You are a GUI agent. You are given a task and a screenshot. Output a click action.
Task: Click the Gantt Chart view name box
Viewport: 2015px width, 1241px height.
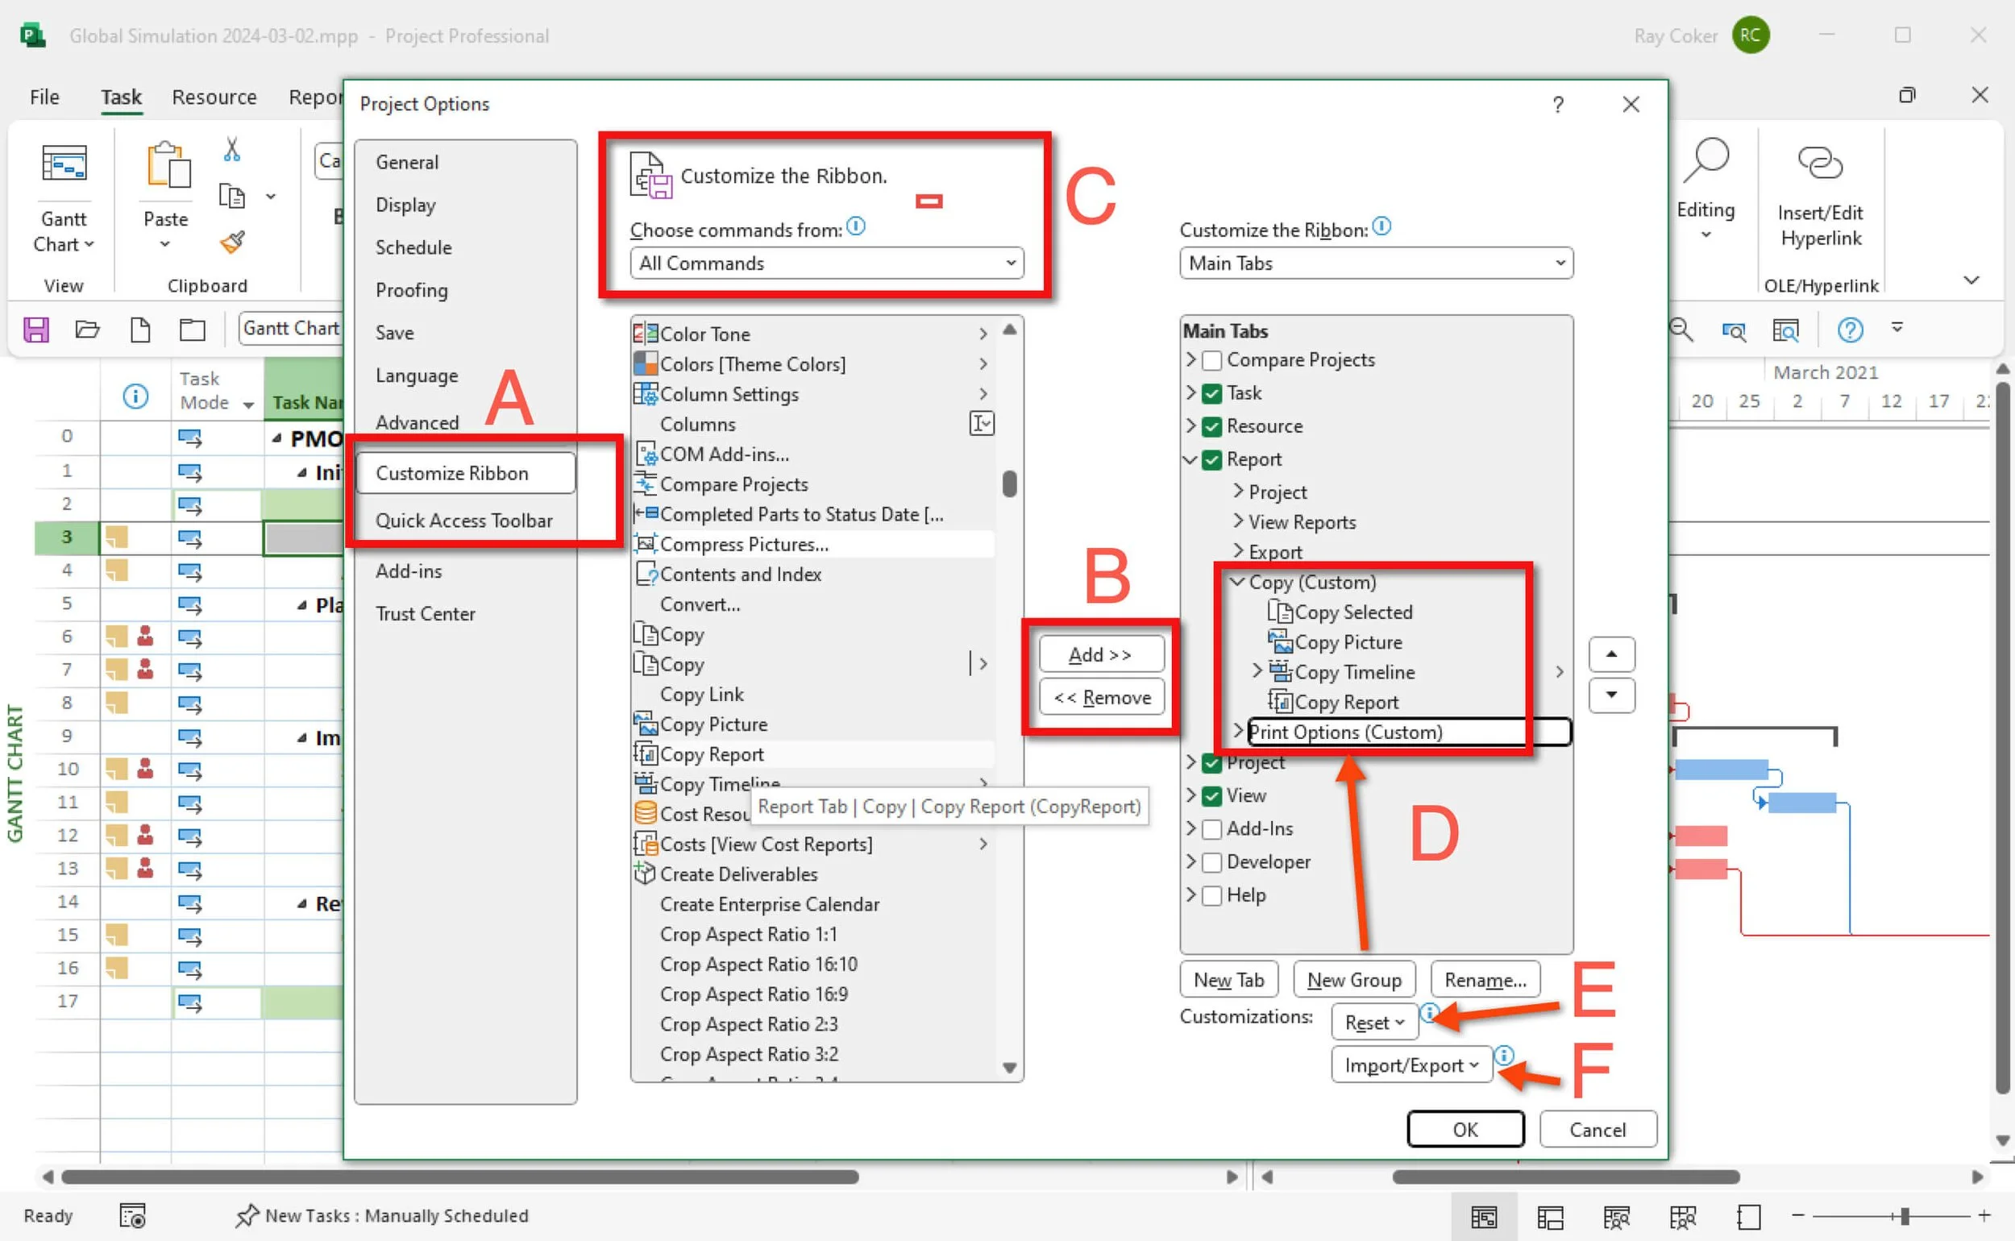click(x=292, y=328)
